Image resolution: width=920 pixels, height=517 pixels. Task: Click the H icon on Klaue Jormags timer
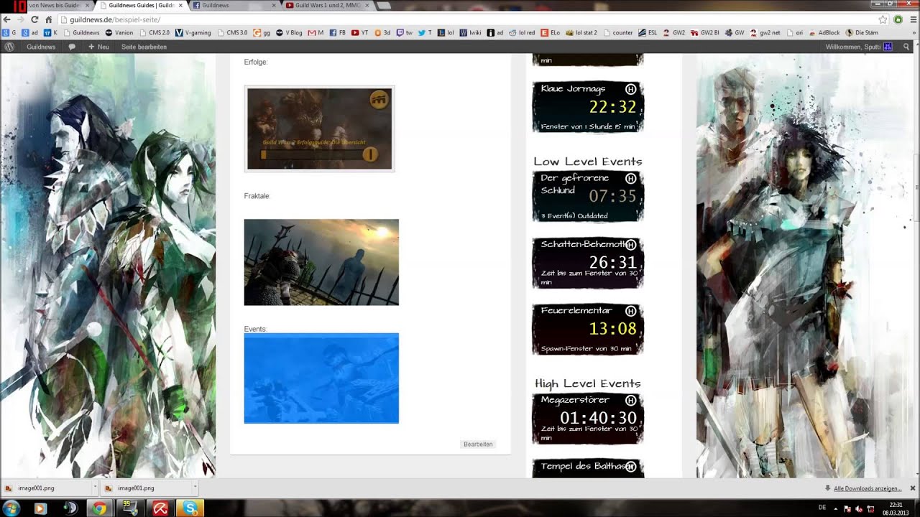click(x=630, y=89)
